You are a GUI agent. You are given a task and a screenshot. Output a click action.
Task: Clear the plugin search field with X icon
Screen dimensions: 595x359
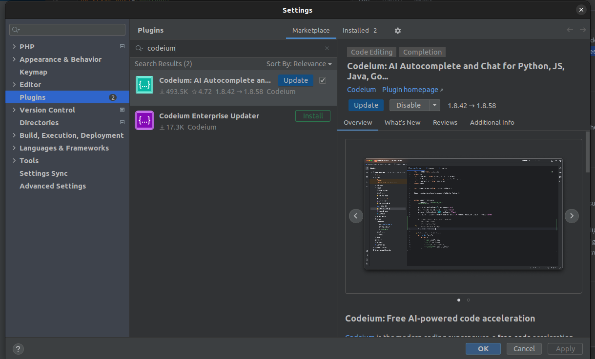tap(327, 48)
